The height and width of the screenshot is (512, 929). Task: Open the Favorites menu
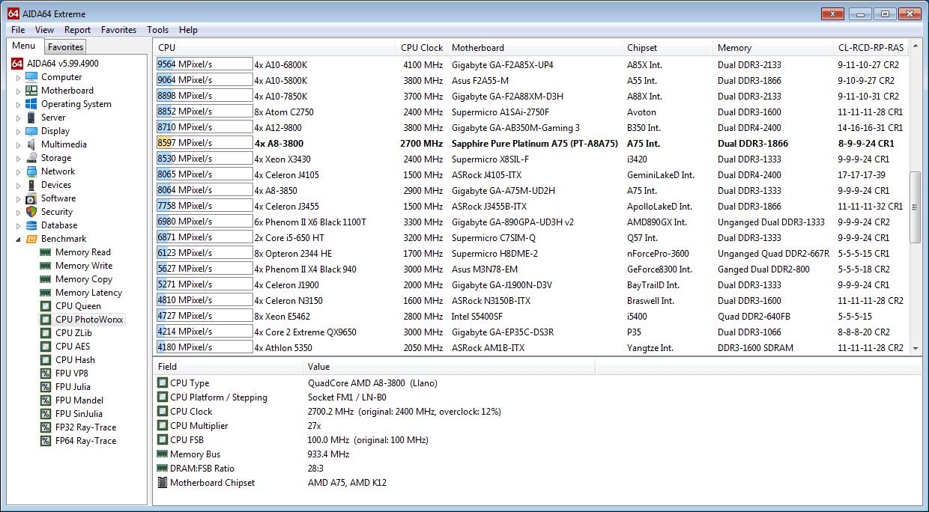click(x=118, y=30)
